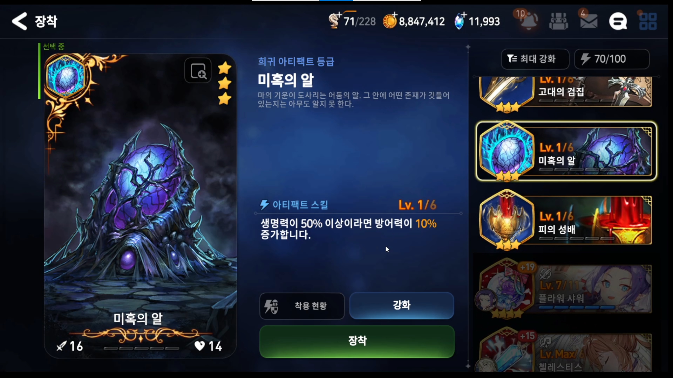673x378 pixels.
Task: Open the chat speech bubble icon
Action: (618, 21)
